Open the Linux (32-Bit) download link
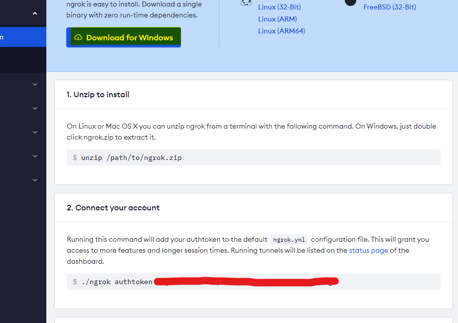 279,7
